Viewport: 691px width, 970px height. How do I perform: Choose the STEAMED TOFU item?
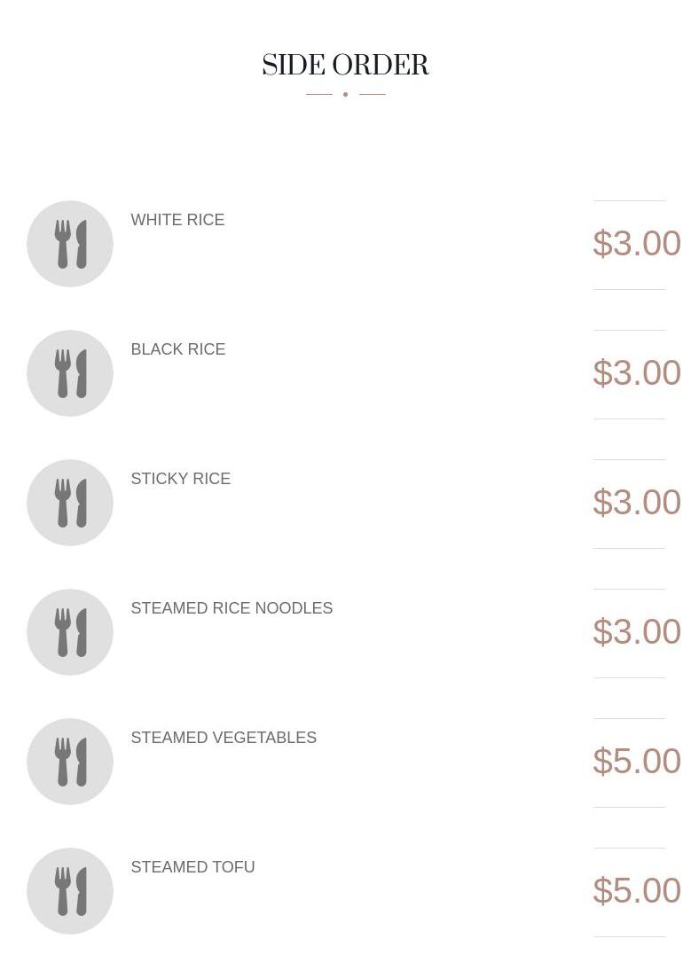point(192,867)
